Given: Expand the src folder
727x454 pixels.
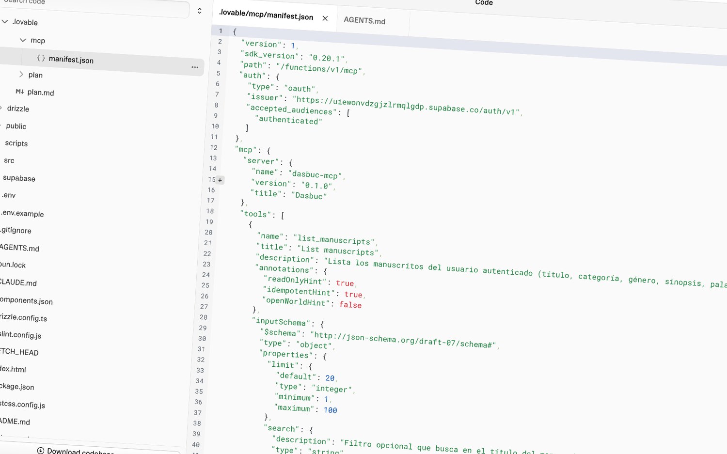Looking at the screenshot, I should [9, 160].
